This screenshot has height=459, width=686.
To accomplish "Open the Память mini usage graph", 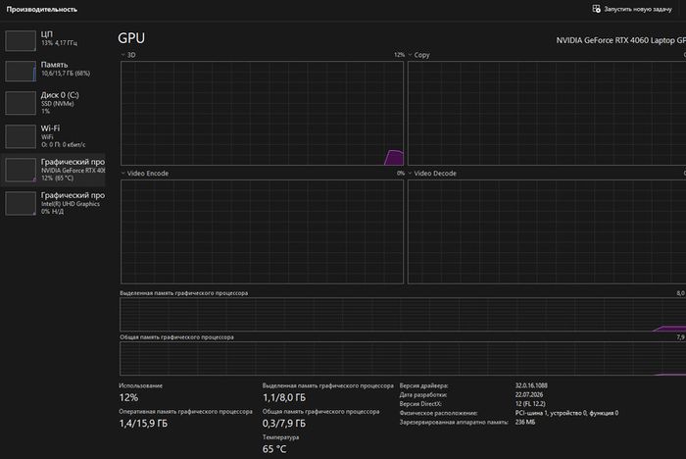I will tap(21, 71).
